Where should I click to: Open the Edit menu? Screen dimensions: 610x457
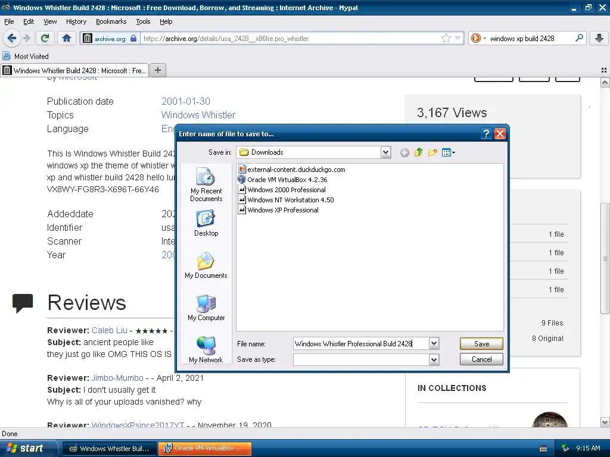pyautogui.click(x=29, y=21)
